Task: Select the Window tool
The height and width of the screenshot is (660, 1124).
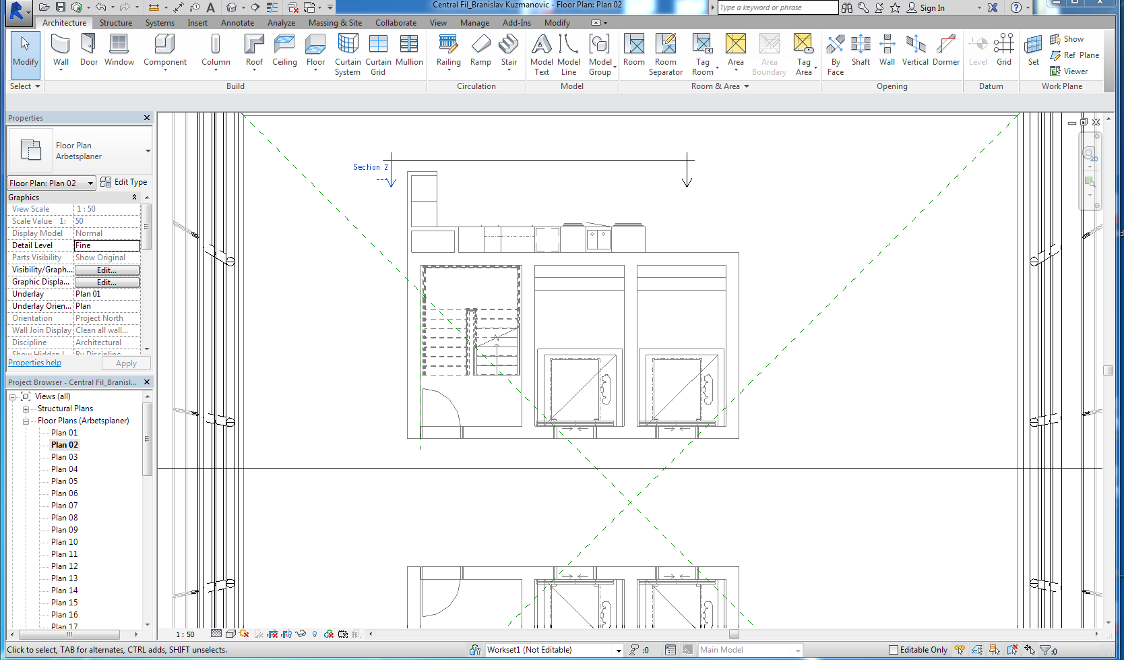Action: pos(119,51)
